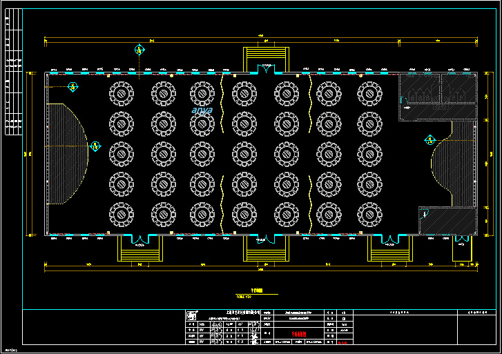502x354 pixels.
Task: Click the red text in the title block
Action: tap(298, 331)
